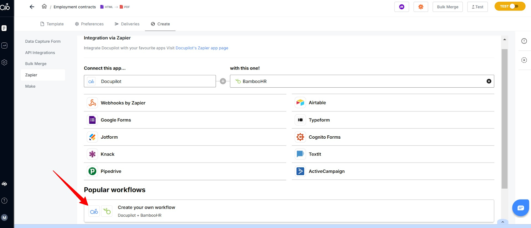This screenshot has height=228, width=531.
Task: Click the ActiveCampaign icon
Action: coord(300,171)
